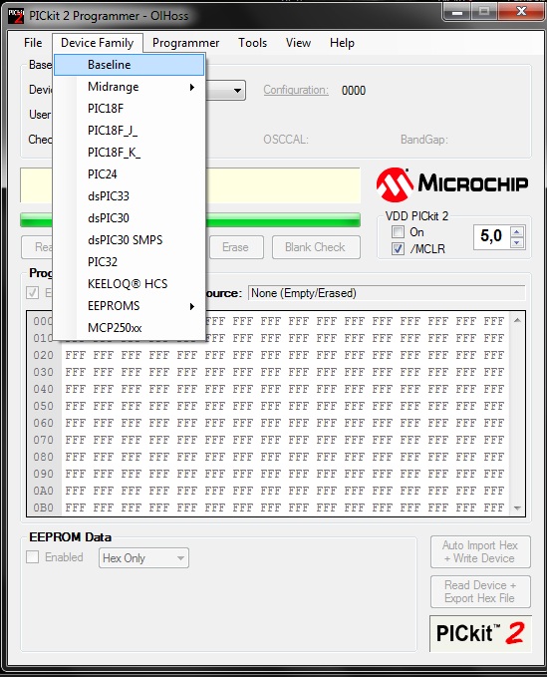Viewport: 547px width, 677px height.
Task: Select PIC32 device family
Action: 129,261
